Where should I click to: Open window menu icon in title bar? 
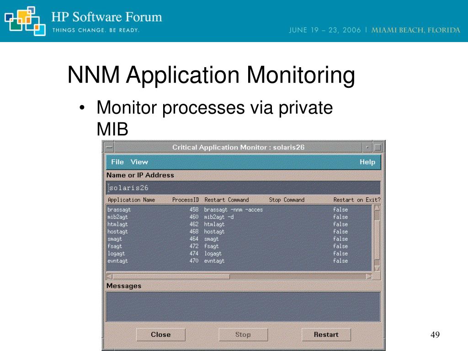click(109, 147)
